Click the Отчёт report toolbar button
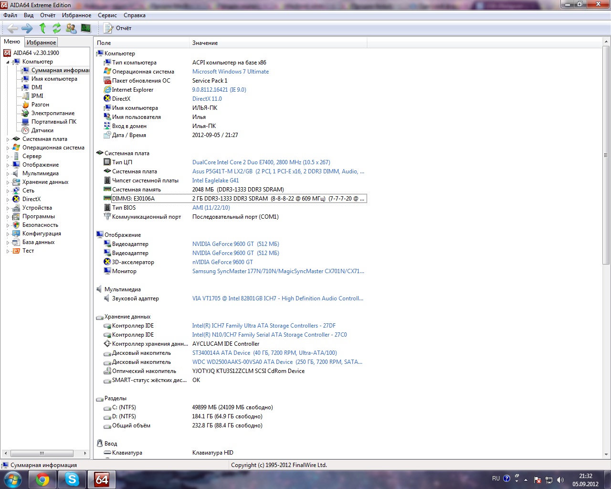 pyautogui.click(x=118, y=28)
